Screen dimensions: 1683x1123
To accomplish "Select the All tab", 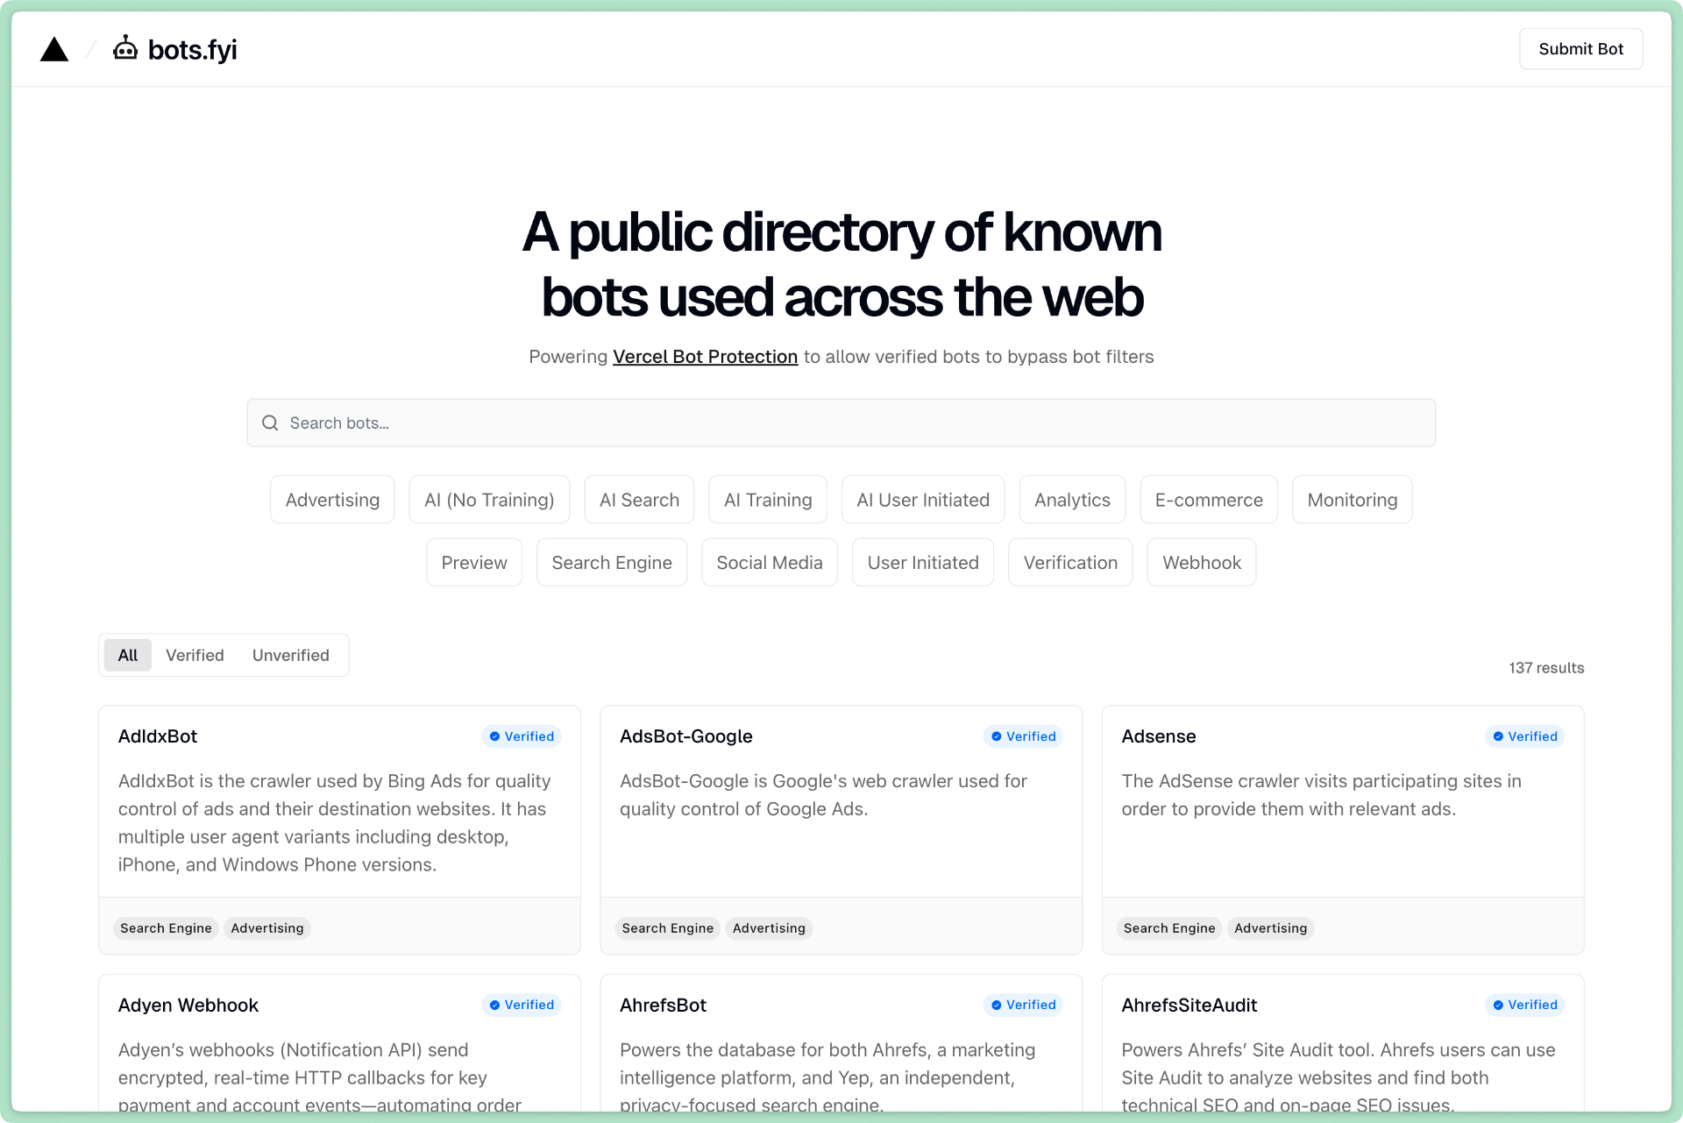I will (128, 655).
